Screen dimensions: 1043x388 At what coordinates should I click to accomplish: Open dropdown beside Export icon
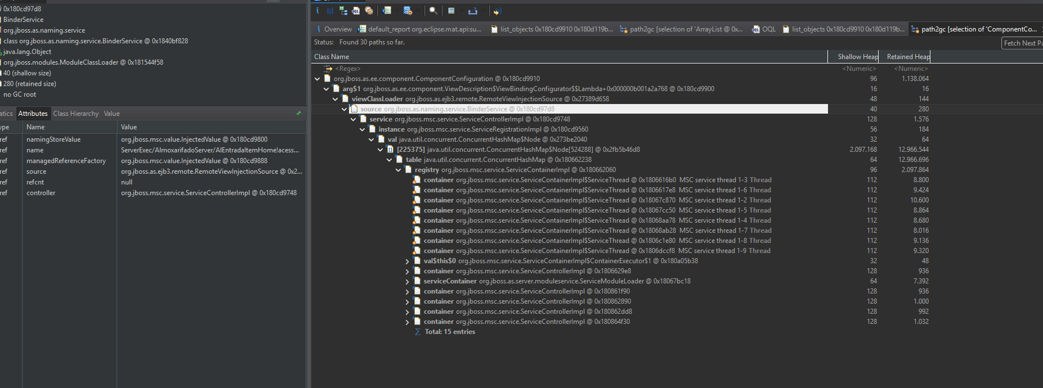483,11
